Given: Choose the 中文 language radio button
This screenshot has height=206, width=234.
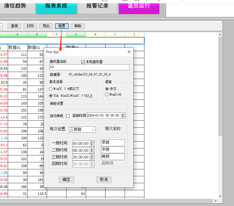Looking at the screenshot, I should click(x=107, y=89).
